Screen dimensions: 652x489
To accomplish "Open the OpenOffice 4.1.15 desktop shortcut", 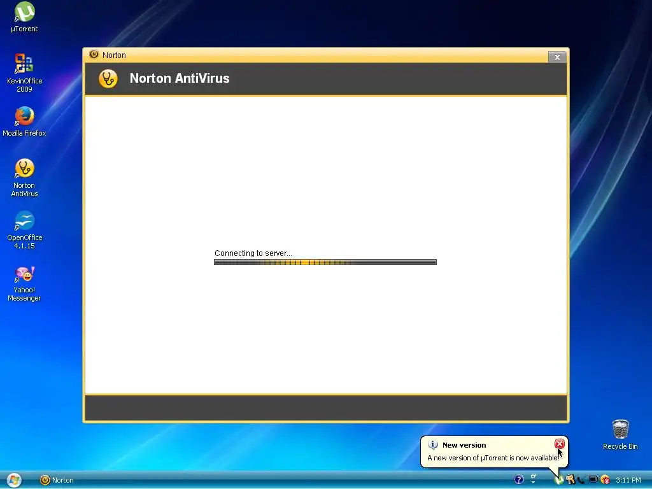I will [24, 230].
